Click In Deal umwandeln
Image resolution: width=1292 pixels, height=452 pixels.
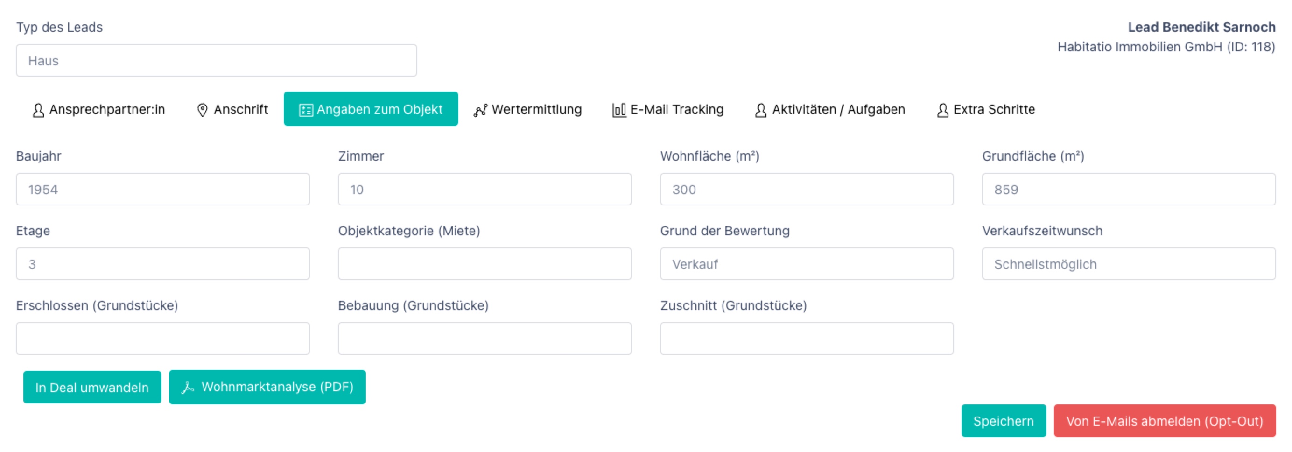tap(92, 387)
